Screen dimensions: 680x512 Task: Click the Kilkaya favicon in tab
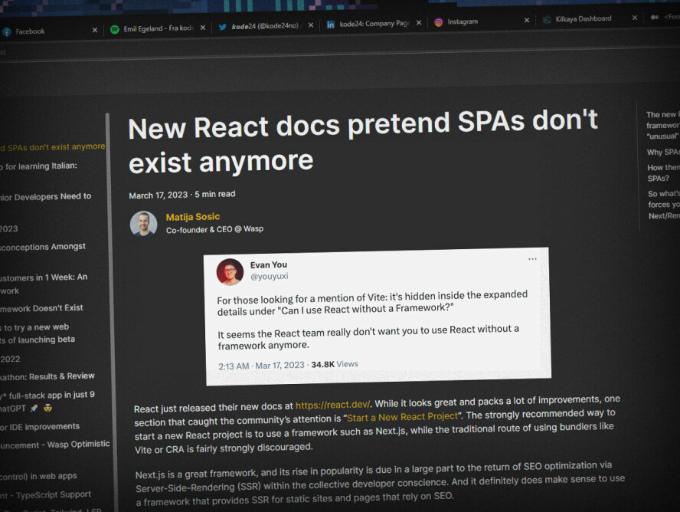(547, 19)
